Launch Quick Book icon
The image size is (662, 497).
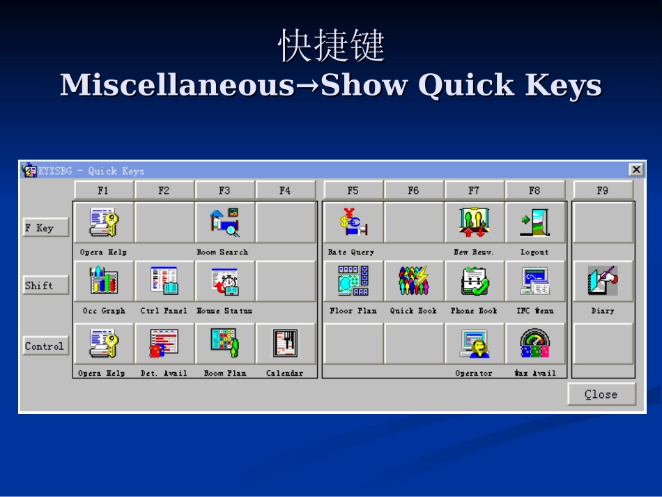coord(414,281)
